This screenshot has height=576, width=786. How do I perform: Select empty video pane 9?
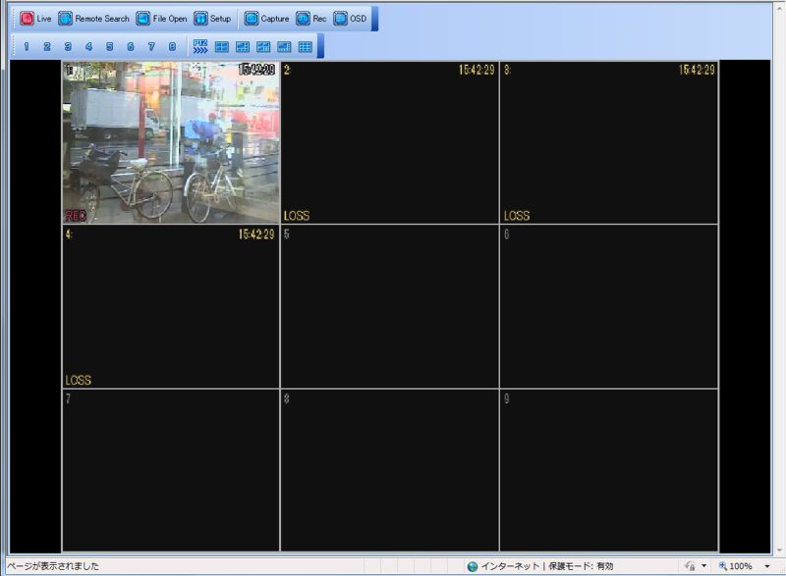tap(609, 470)
